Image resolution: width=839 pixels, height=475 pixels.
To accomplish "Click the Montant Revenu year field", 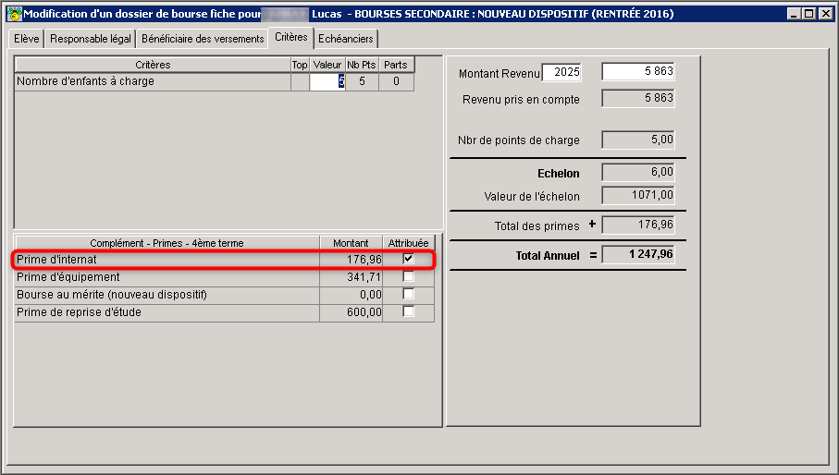I will pyautogui.click(x=561, y=72).
